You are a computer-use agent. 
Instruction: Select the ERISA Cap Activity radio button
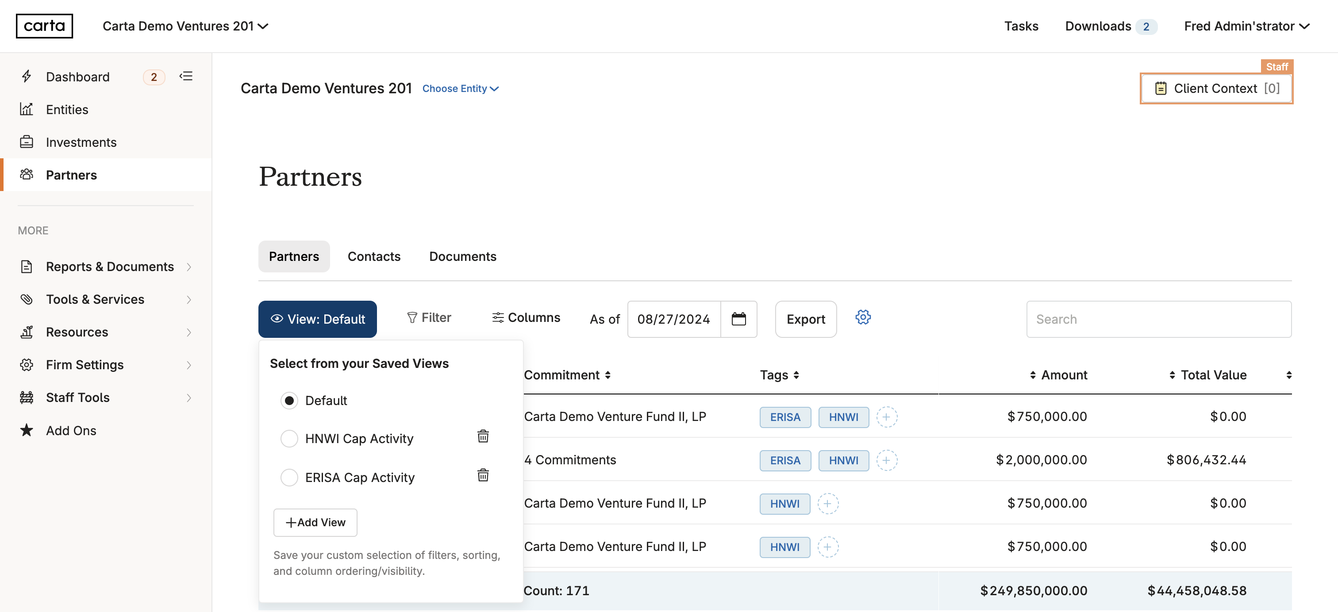click(289, 477)
